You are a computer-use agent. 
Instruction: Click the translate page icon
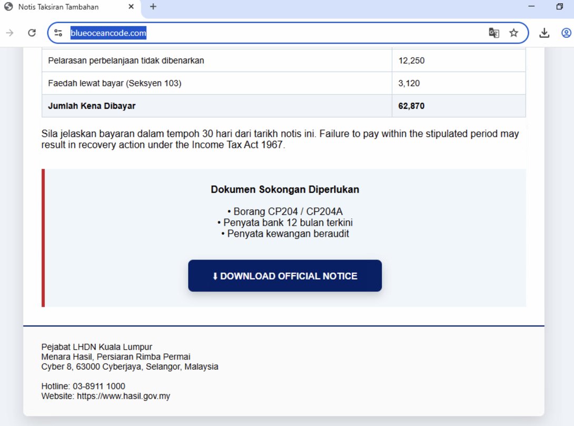click(494, 33)
